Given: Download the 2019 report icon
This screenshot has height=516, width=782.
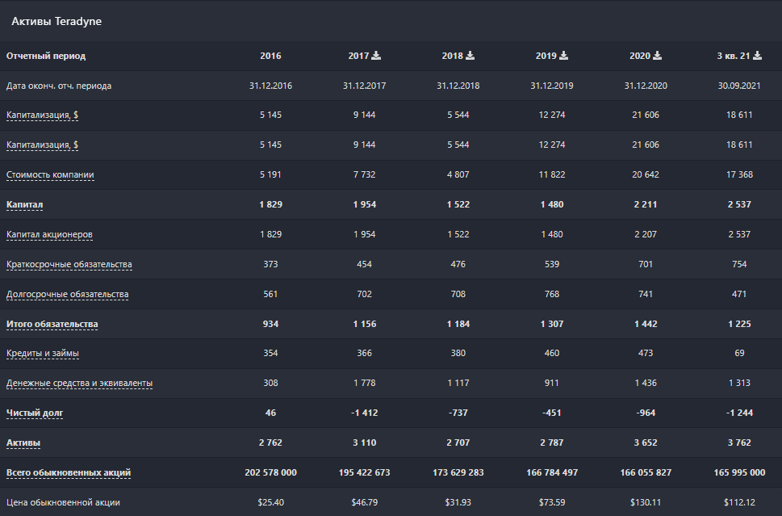Looking at the screenshot, I should pyautogui.click(x=563, y=56).
